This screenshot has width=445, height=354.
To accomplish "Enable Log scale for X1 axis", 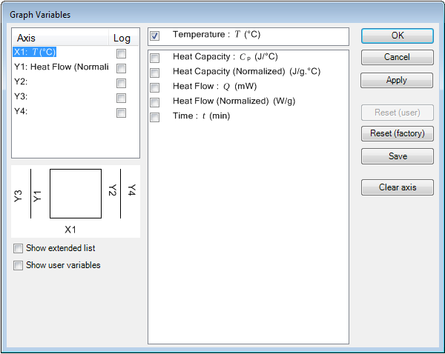I will pos(121,53).
